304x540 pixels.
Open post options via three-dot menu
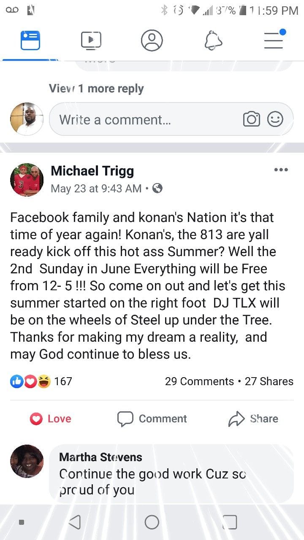click(x=281, y=170)
